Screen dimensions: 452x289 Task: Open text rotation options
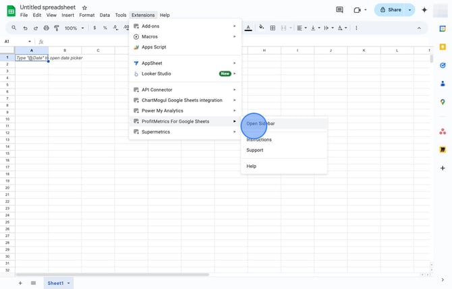[x=342, y=28]
